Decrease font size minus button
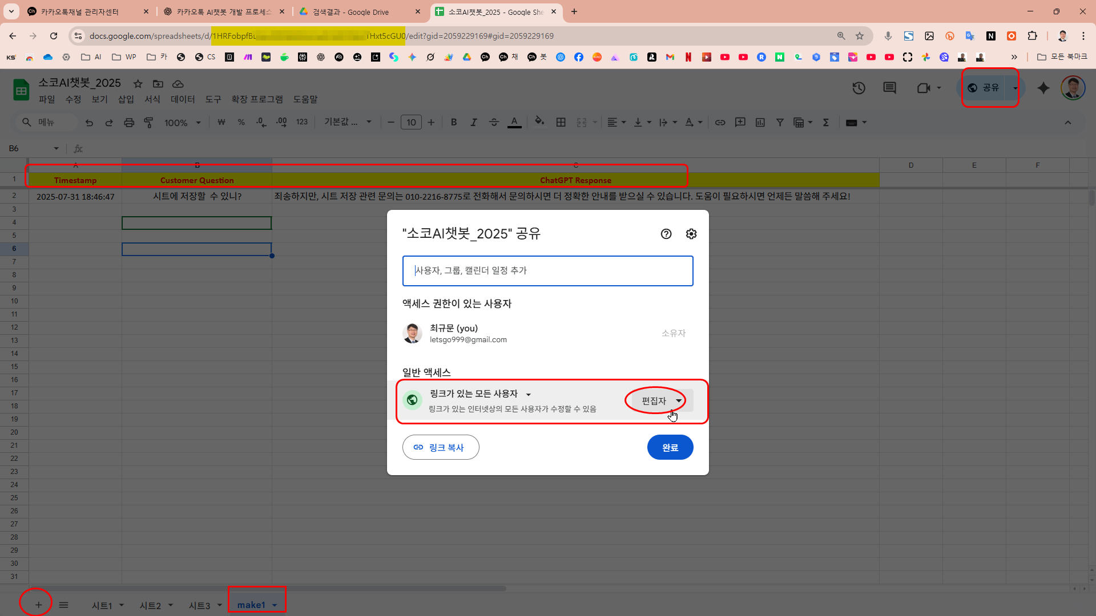 tap(391, 122)
